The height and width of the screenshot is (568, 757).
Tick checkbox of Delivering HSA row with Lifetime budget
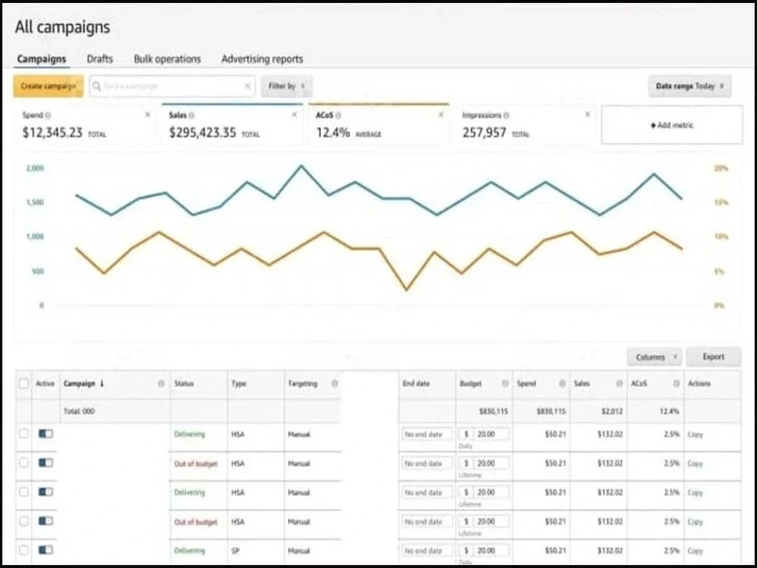[23, 492]
